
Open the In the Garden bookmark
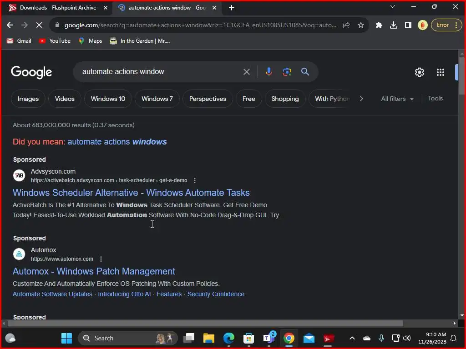[x=140, y=41]
